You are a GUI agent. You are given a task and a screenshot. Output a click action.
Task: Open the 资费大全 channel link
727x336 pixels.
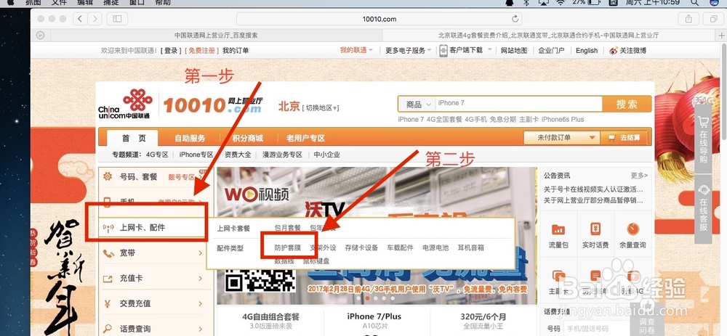tap(238, 155)
